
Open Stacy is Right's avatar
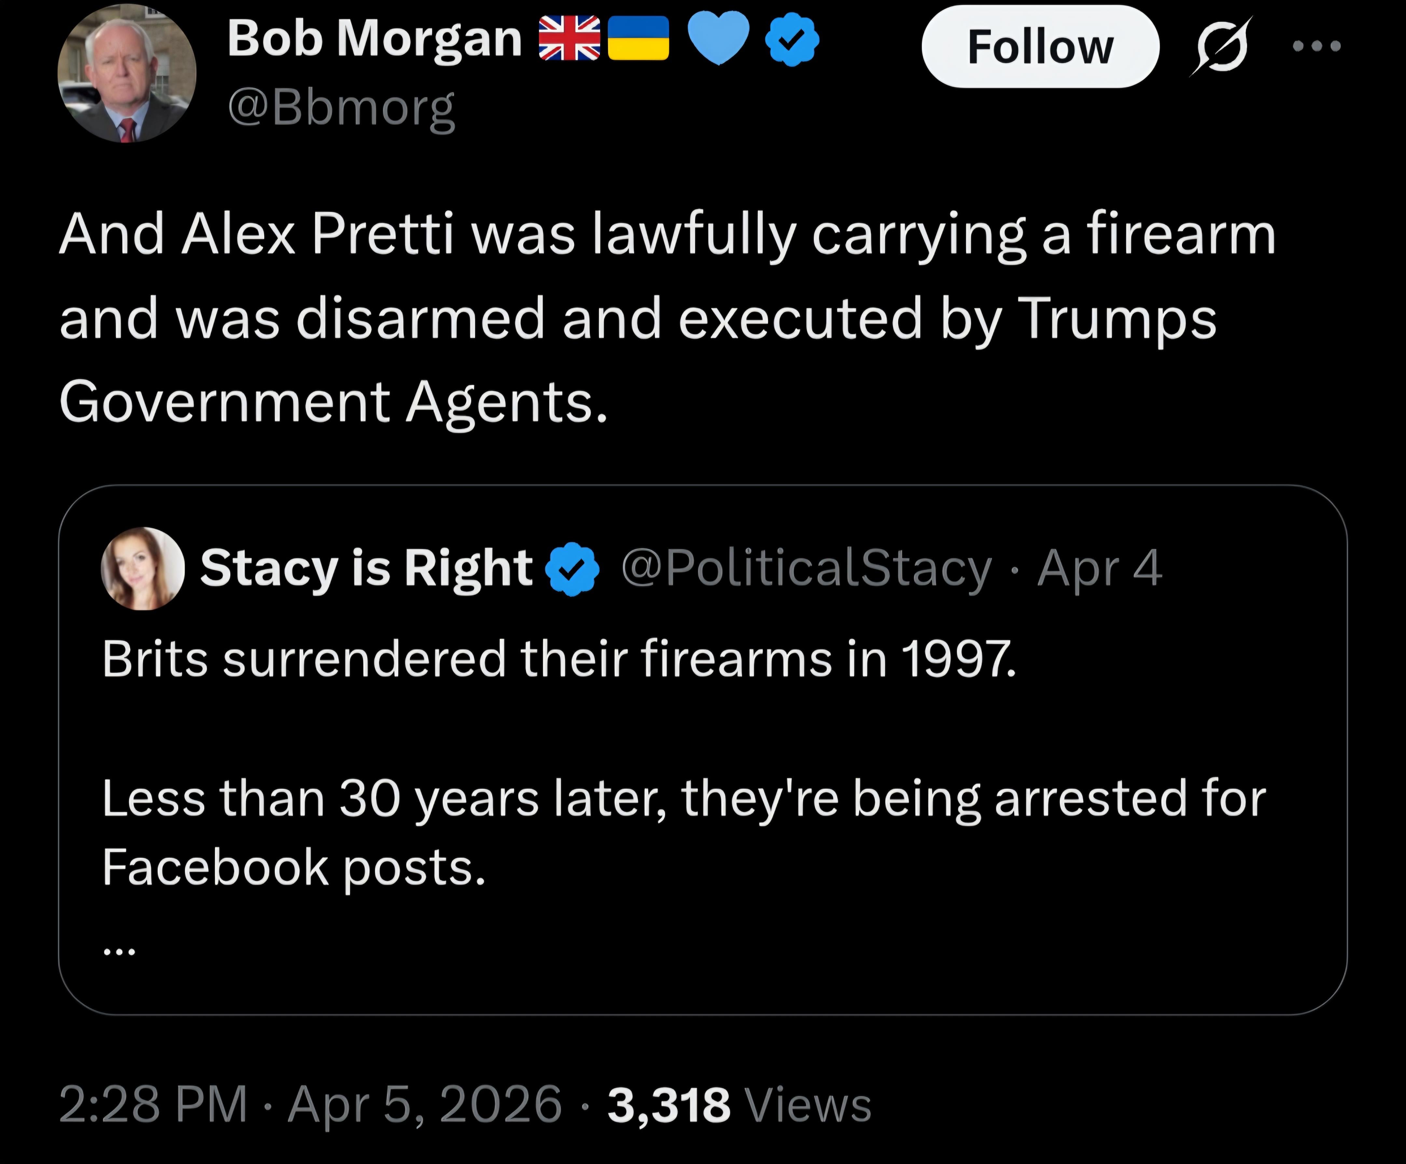[143, 569]
